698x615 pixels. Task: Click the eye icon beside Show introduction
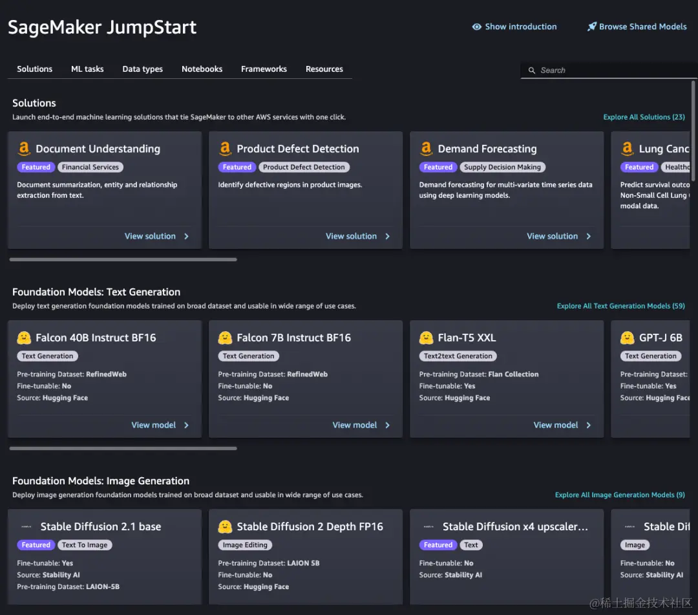tap(477, 27)
